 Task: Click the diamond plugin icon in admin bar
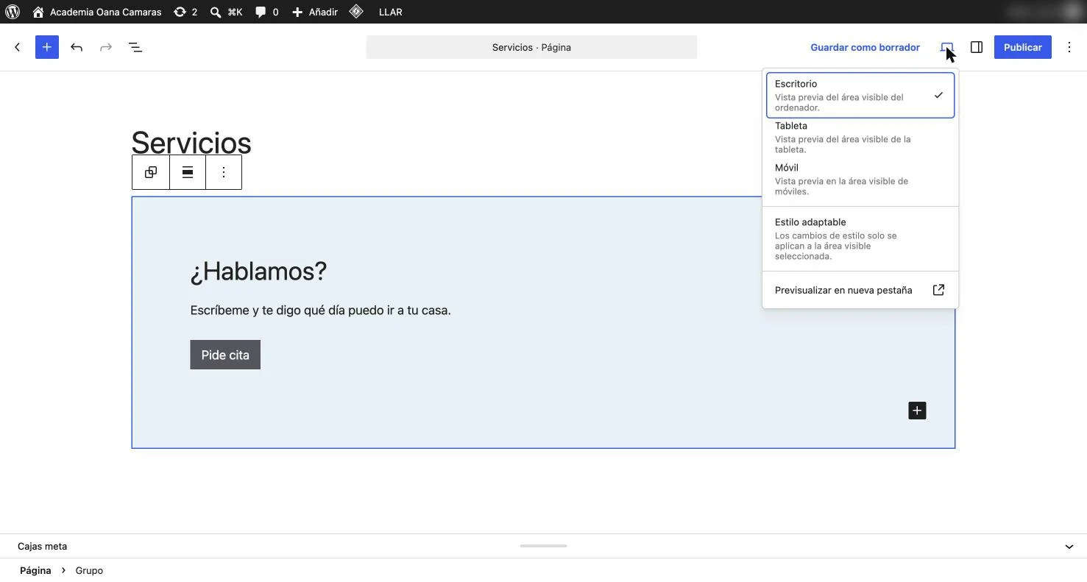[356, 12]
